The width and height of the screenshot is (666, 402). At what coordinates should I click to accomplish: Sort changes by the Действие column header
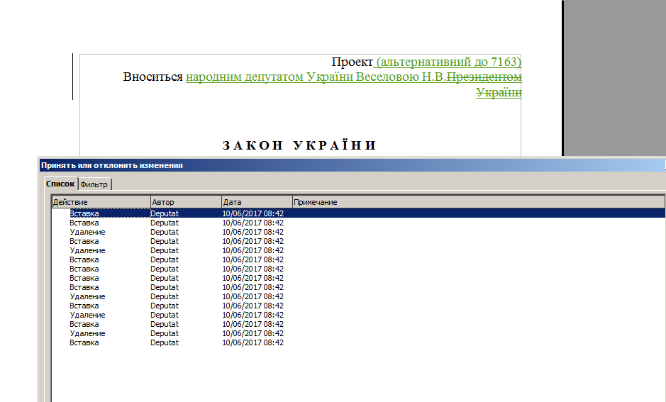[101, 202]
